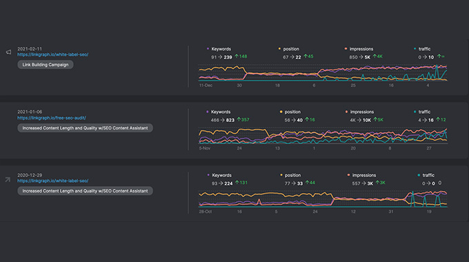The width and height of the screenshot is (469, 262).
Task: Click the 28-Oct axis label
Action: [x=206, y=212]
